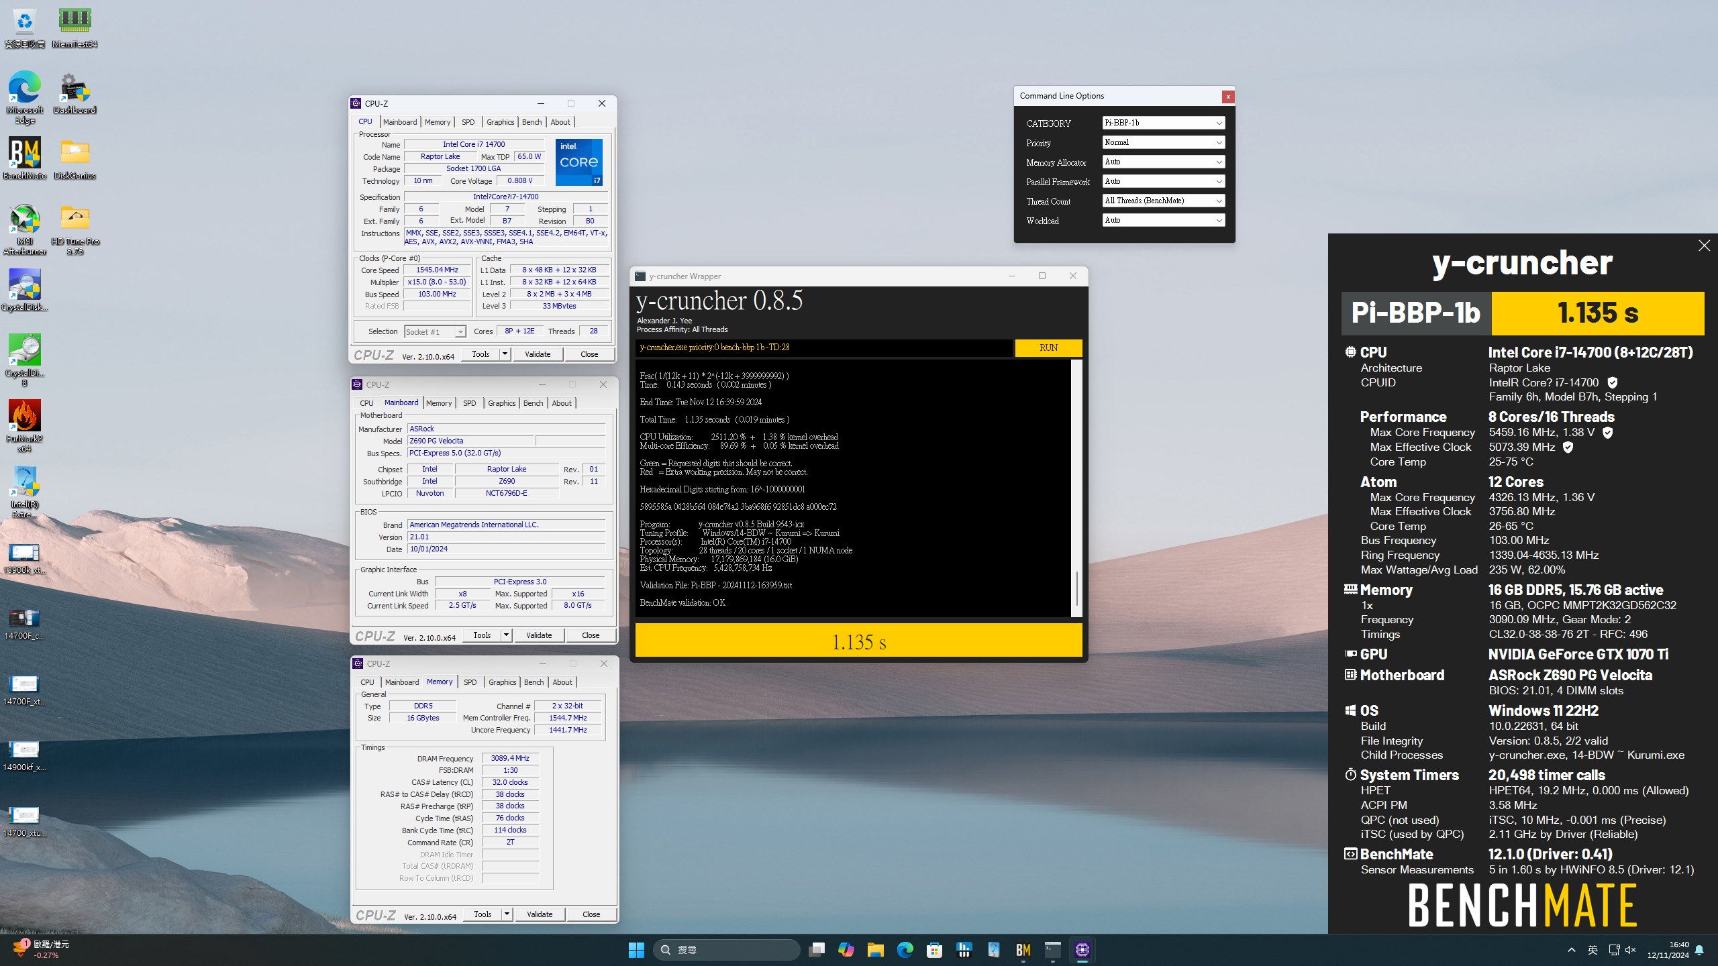Screen dimensions: 1718x966
Task: Open the Socket #1 selection dropdown
Action: point(435,331)
